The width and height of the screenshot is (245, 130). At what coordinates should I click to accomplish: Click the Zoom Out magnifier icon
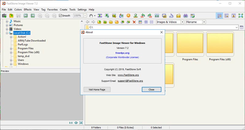[47, 16]
